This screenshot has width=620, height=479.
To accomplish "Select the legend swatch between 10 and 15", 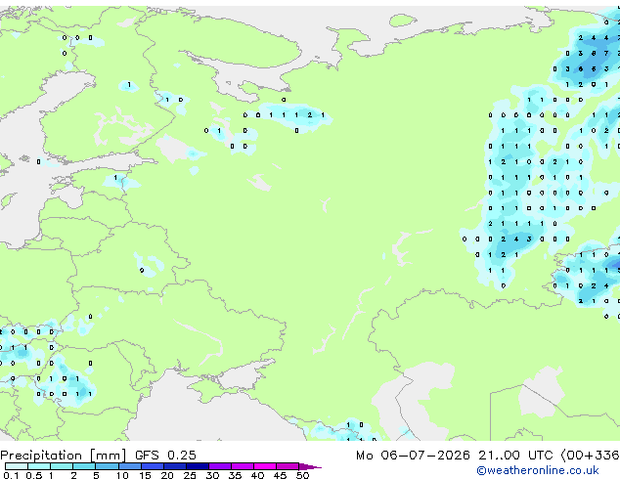I will (x=130, y=466).
